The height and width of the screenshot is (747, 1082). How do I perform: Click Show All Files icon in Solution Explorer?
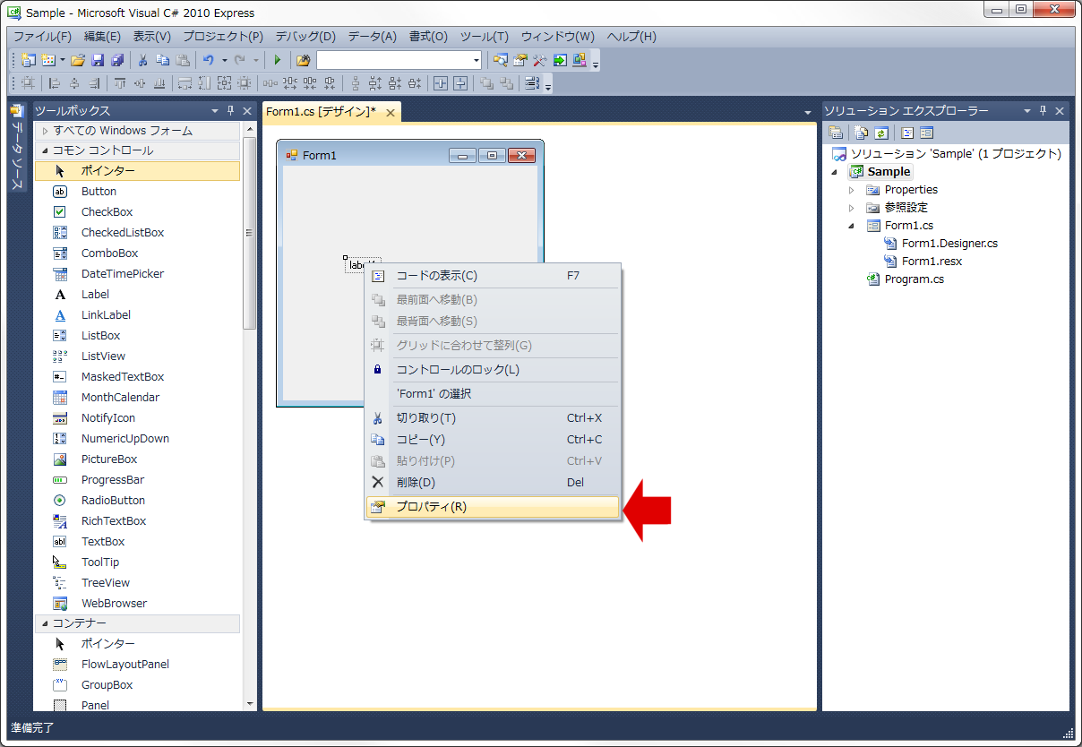click(861, 133)
